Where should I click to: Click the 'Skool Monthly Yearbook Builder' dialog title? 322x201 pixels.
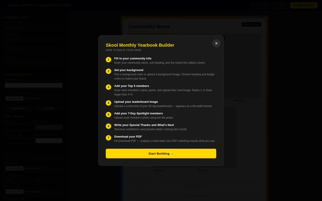140,45
